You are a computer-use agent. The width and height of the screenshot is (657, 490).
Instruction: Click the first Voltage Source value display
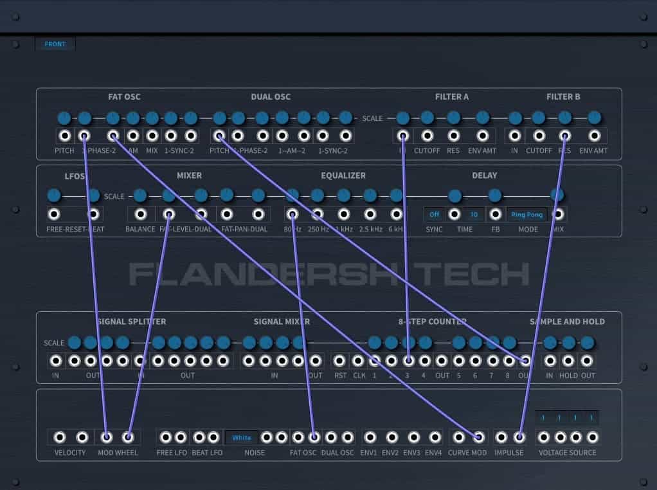543,417
